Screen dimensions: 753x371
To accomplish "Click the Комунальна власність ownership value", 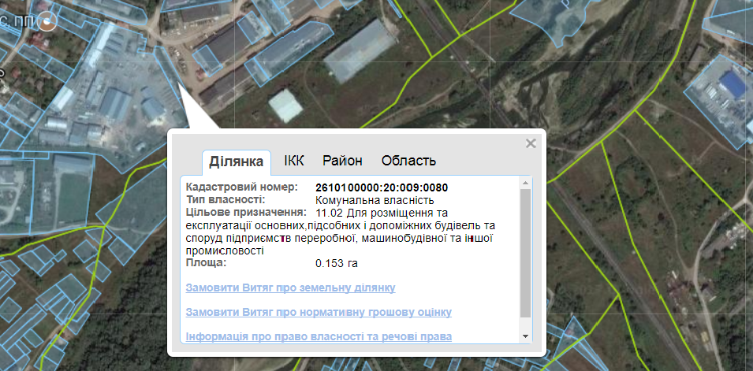I will coord(375,199).
